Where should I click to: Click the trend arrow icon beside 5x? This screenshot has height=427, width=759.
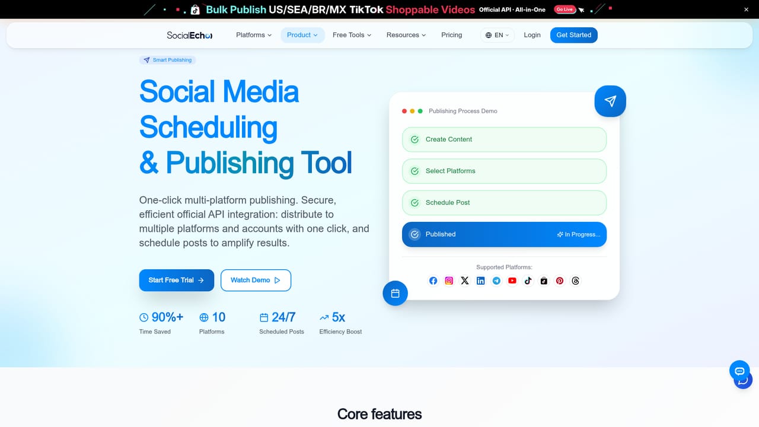point(324,317)
